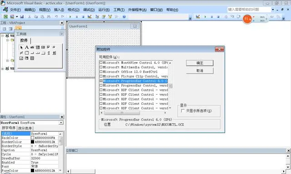The width and height of the screenshot is (291, 174).
Task: Click Toggle Folders in the project panel
Action: click(x=18, y=28)
